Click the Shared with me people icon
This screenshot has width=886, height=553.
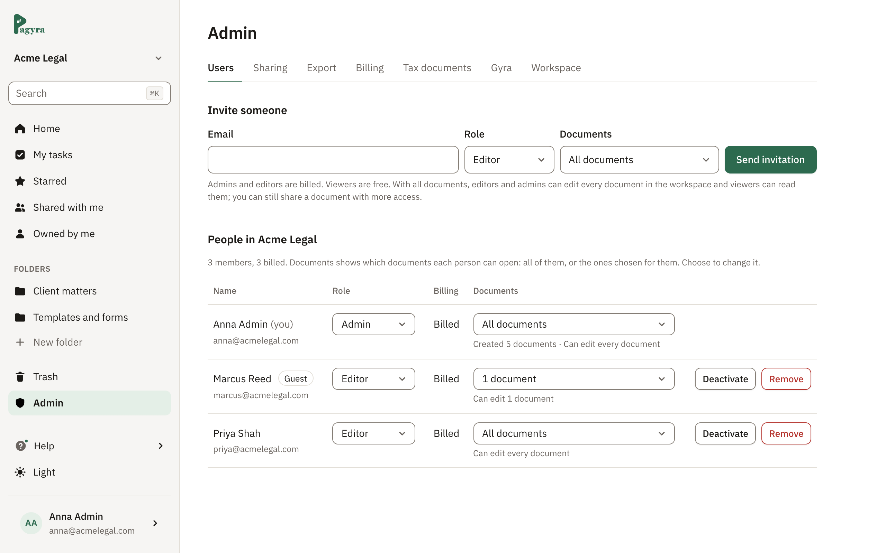point(20,207)
